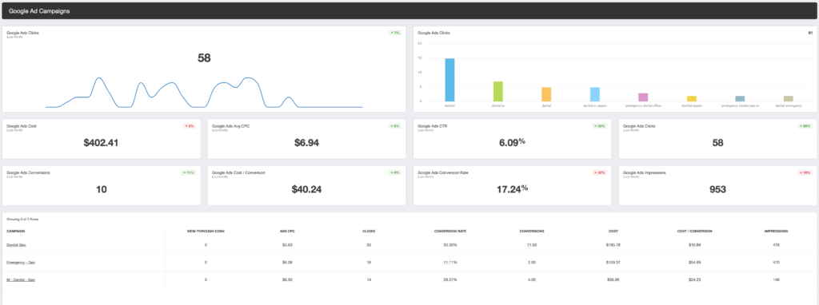Click the $16.89 cost per conversion cell

pos(695,245)
